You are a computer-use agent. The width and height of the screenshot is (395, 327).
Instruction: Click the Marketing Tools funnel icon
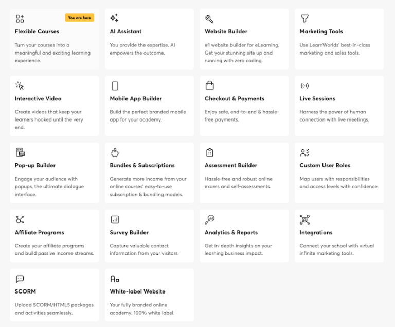click(x=304, y=19)
